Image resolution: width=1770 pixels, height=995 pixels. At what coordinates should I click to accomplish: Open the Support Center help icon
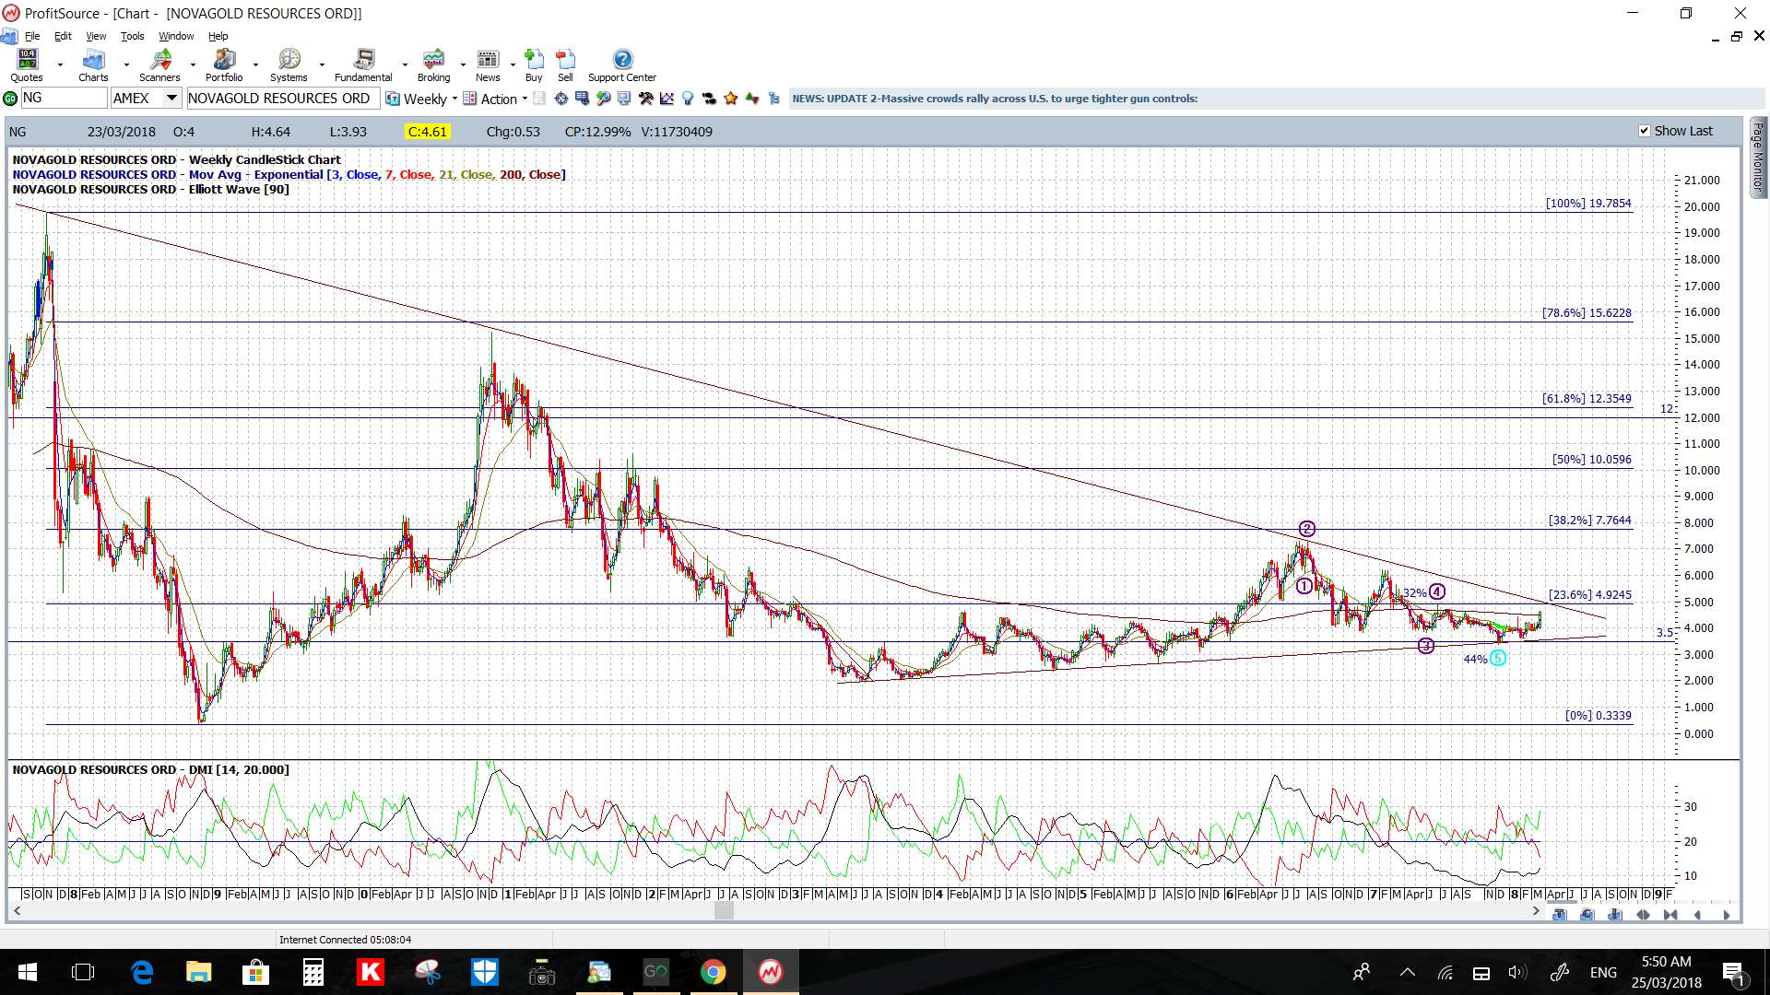(x=622, y=65)
